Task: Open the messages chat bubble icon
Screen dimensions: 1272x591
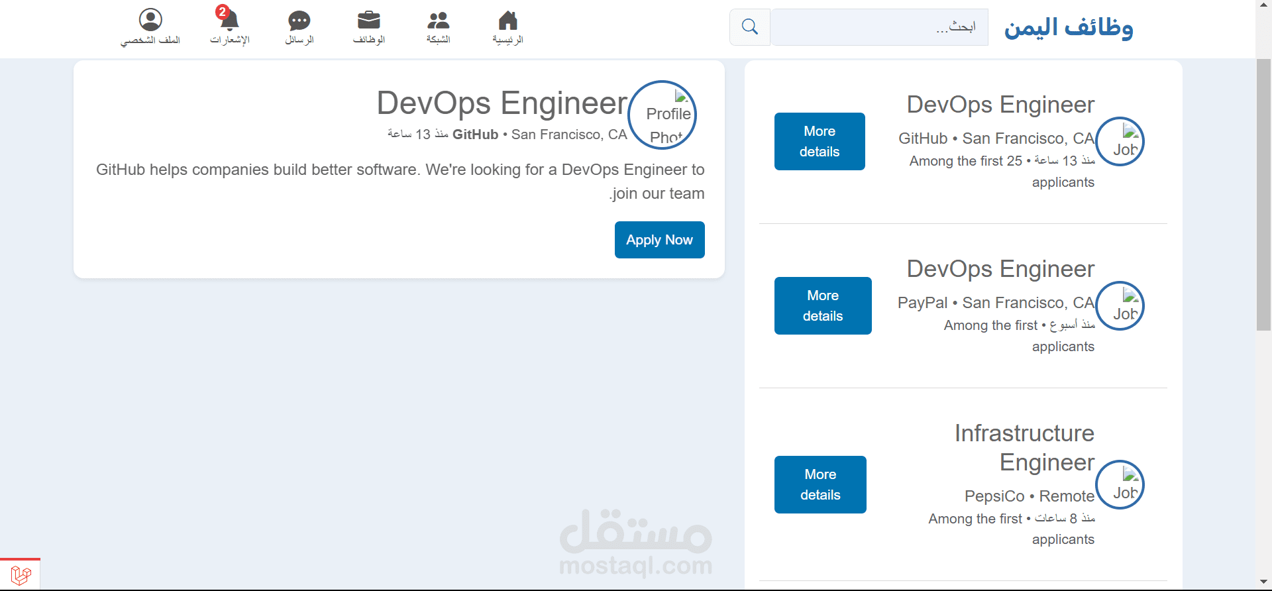Action: pos(299,21)
